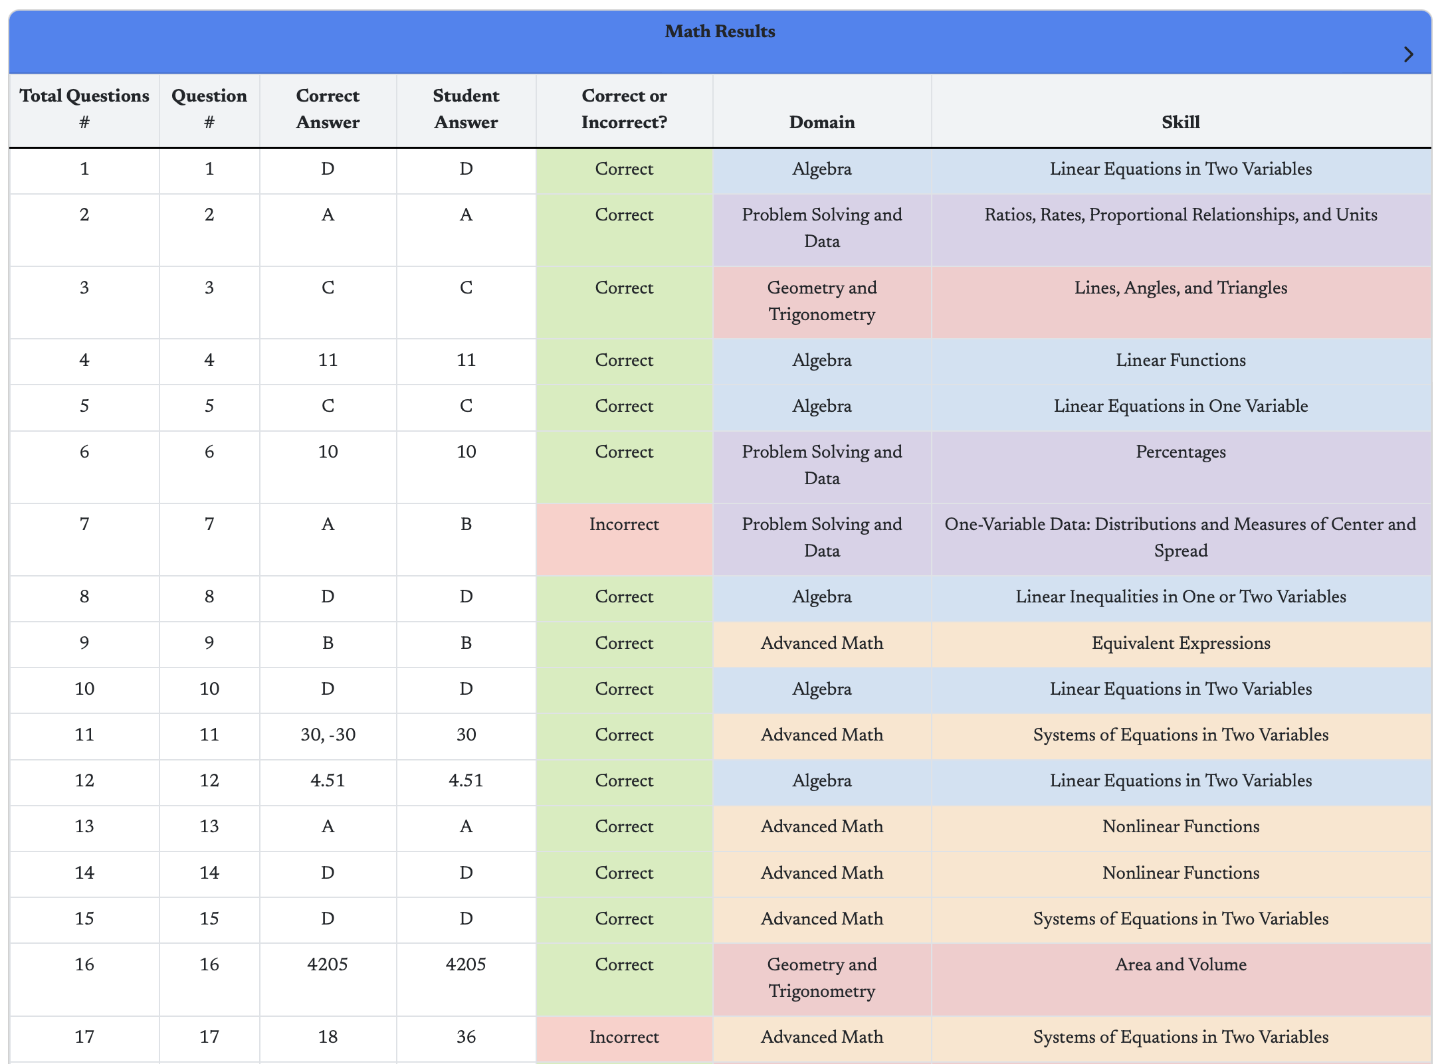The height and width of the screenshot is (1064, 1442).
Task: Select the Linear Functions skill cell
Action: (1180, 361)
